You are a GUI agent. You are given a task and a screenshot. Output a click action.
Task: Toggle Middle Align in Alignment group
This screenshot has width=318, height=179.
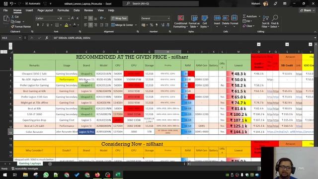click(x=90, y=18)
